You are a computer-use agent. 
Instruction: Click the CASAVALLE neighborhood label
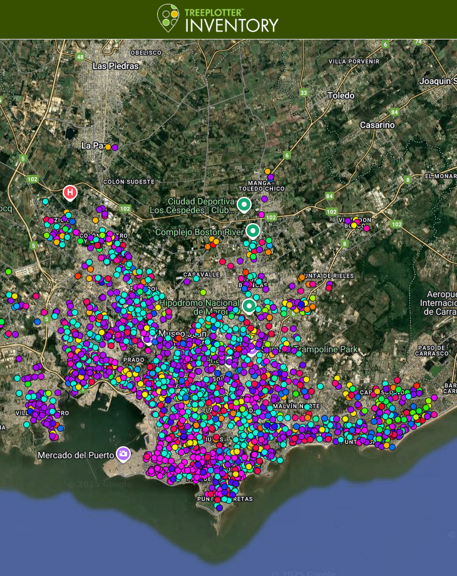pyautogui.click(x=202, y=275)
